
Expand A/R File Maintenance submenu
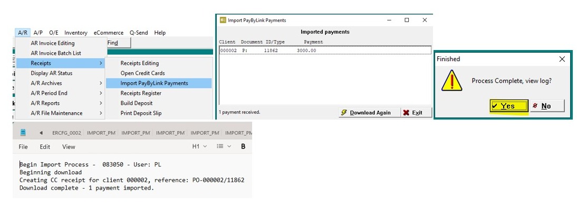click(60, 113)
